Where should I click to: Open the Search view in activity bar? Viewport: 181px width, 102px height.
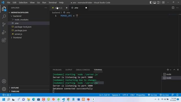[x=4, y=16]
